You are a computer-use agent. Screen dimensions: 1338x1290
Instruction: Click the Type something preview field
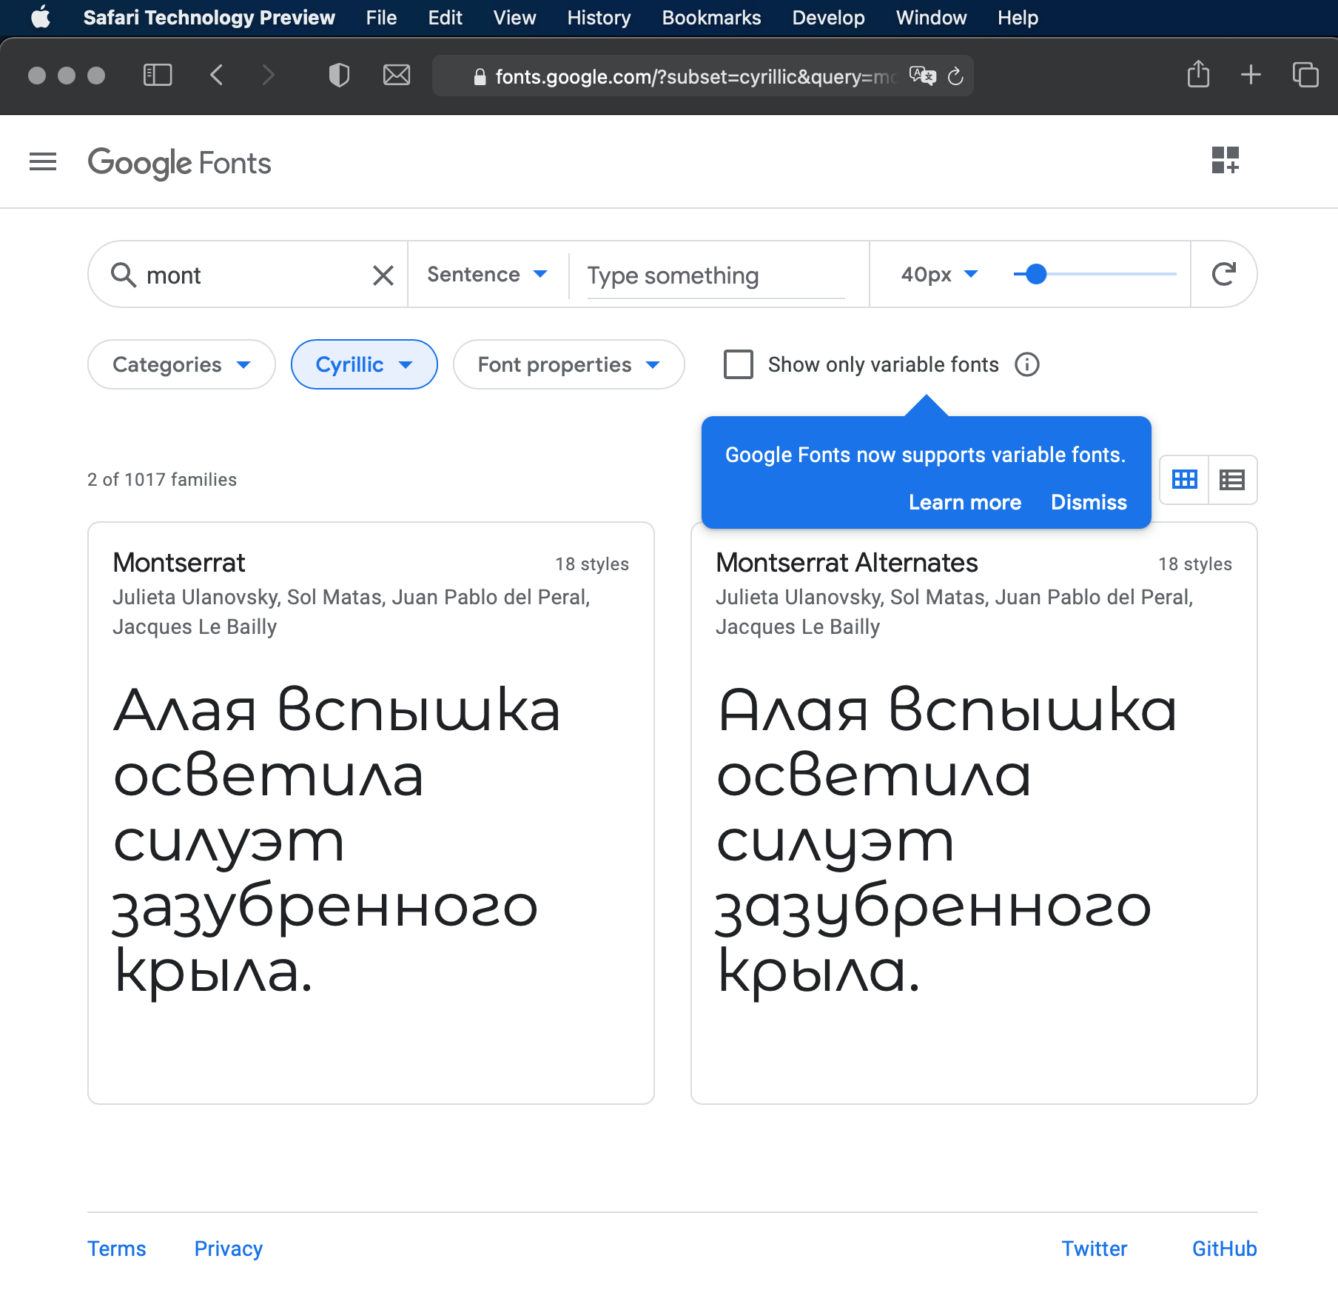[x=716, y=276]
